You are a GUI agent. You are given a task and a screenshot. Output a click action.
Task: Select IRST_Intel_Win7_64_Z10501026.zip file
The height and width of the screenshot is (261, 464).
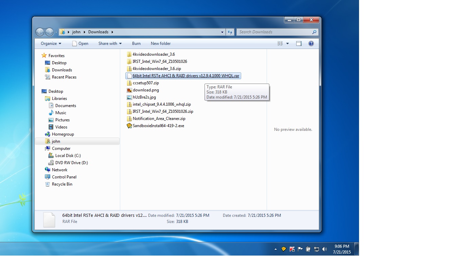[x=163, y=111]
